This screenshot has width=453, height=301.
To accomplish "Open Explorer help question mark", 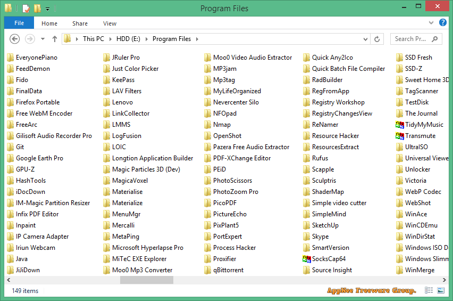I will pyautogui.click(x=442, y=22).
